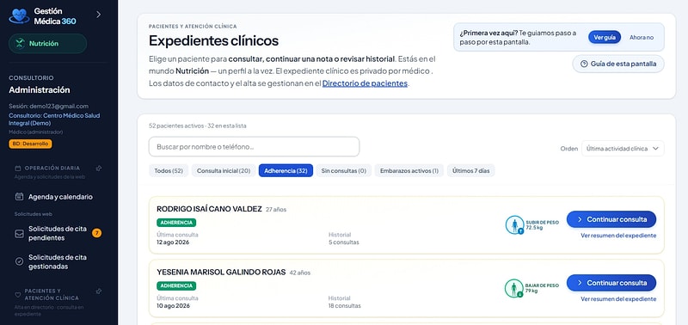688x325 pixels.
Task: Click the session email demo123@gmail.com
Action: tap(58, 106)
